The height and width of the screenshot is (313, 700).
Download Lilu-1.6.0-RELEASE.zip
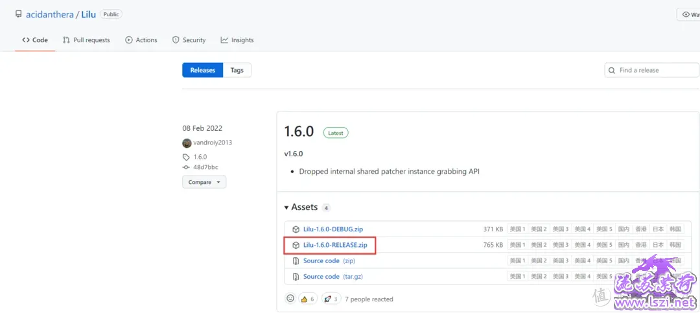click(x=335, y=245)
